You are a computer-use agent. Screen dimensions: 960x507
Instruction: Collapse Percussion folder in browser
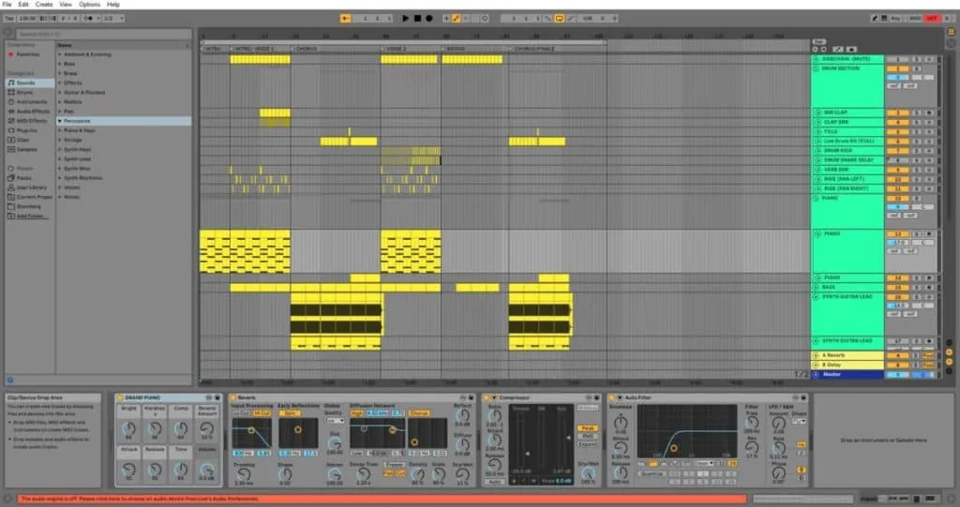pyautogui.click(x=59, y=121)
